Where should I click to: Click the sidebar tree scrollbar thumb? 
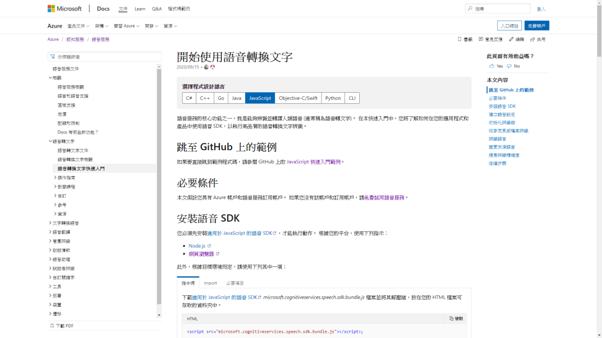point(159,187)
